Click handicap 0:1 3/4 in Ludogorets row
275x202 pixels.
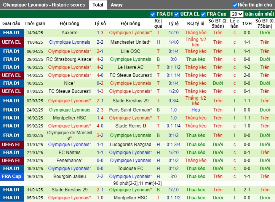tap(173, 145)
